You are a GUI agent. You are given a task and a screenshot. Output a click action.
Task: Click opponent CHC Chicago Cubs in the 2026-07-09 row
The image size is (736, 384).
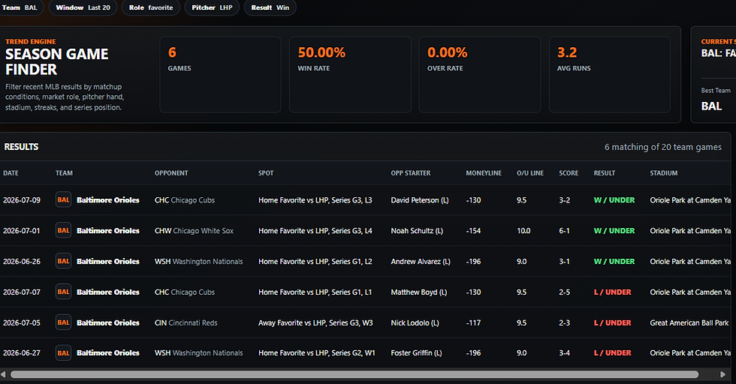(185, 200)
